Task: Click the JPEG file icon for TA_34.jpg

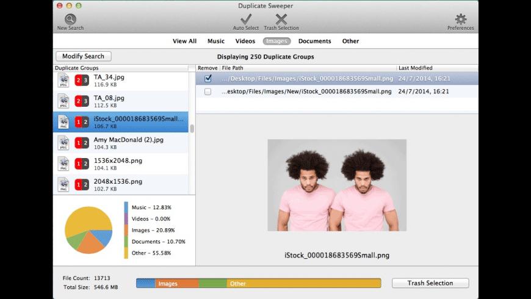Action: pos(63,81)
